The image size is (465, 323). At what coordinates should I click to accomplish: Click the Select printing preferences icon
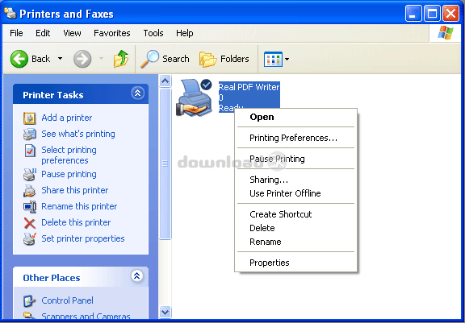coord(30,151)
